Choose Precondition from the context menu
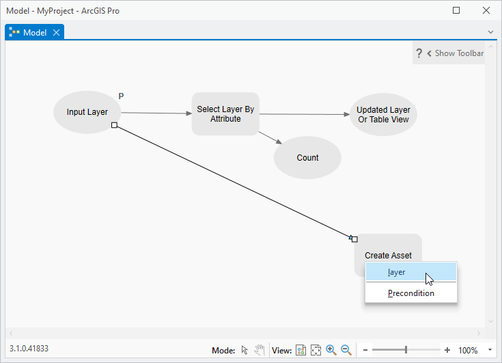This screenshot has width=502, height=363. point(410,293)
